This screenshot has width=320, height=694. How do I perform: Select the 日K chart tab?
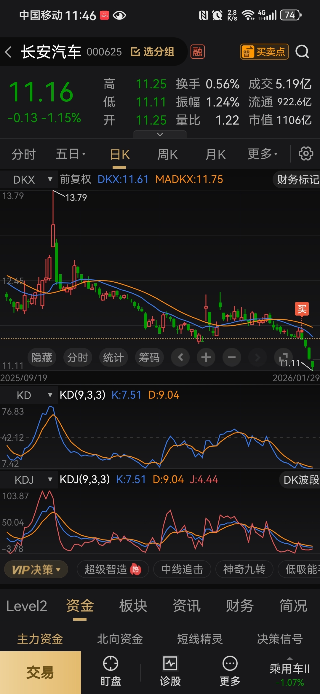click(x=120, y=154)
